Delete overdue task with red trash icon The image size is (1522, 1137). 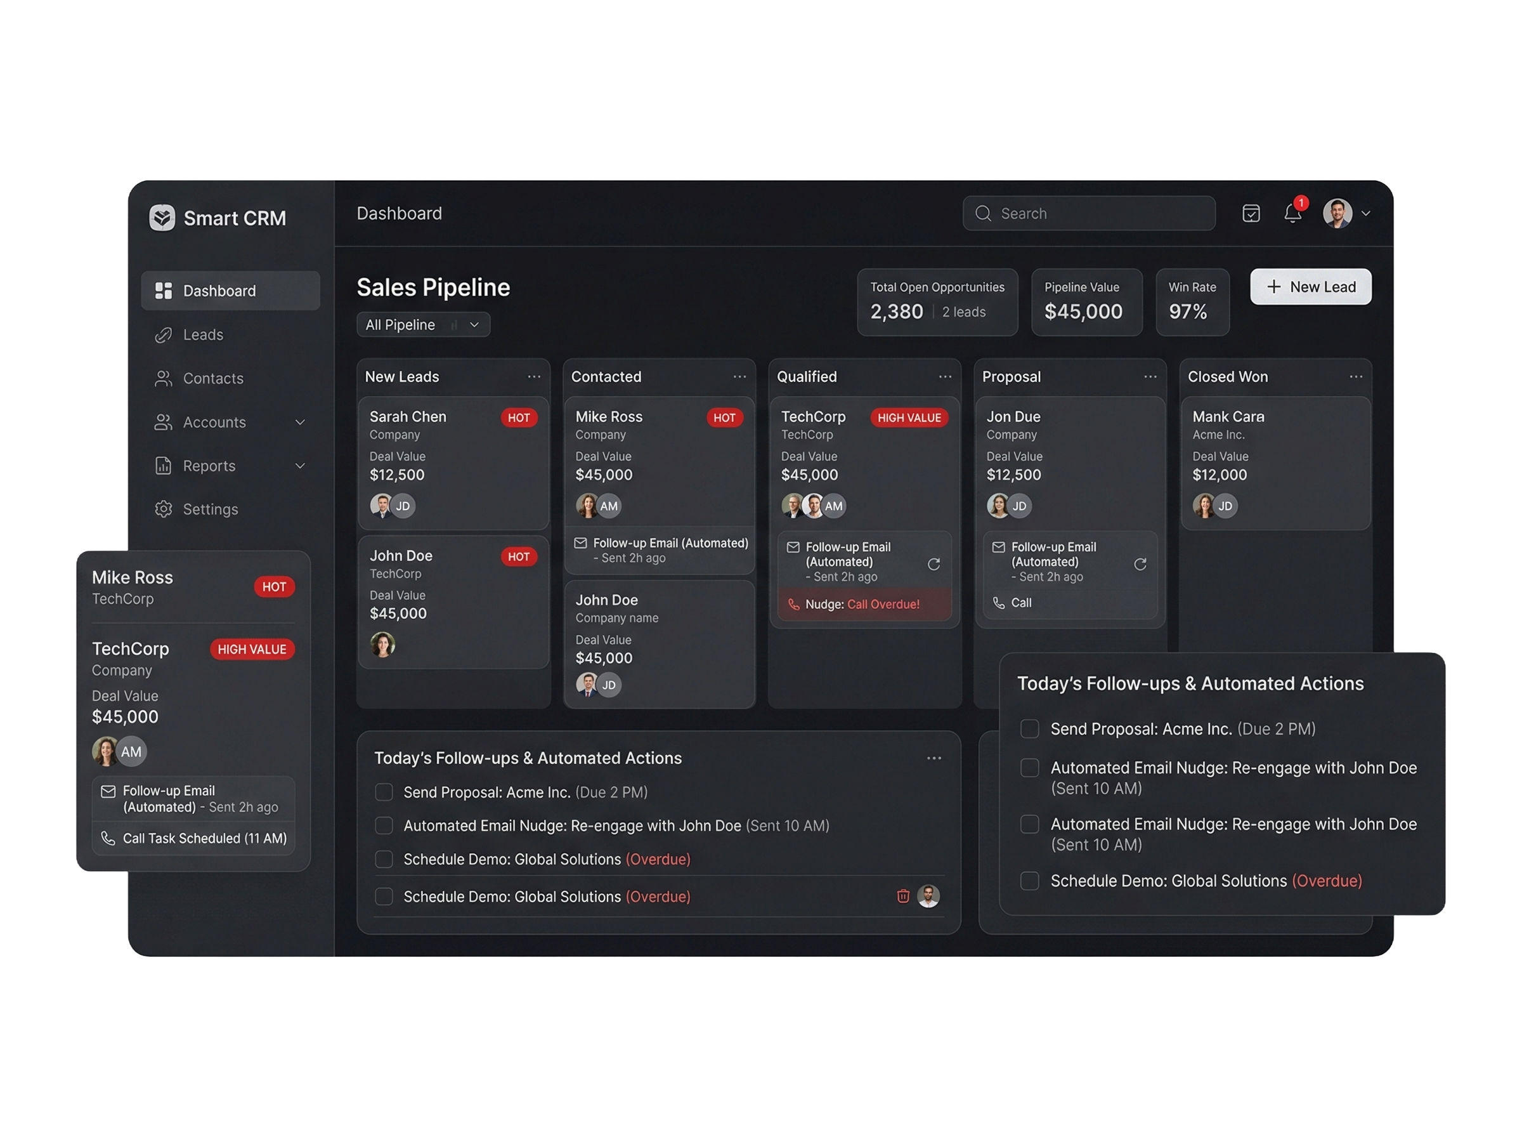click(903, 896)
